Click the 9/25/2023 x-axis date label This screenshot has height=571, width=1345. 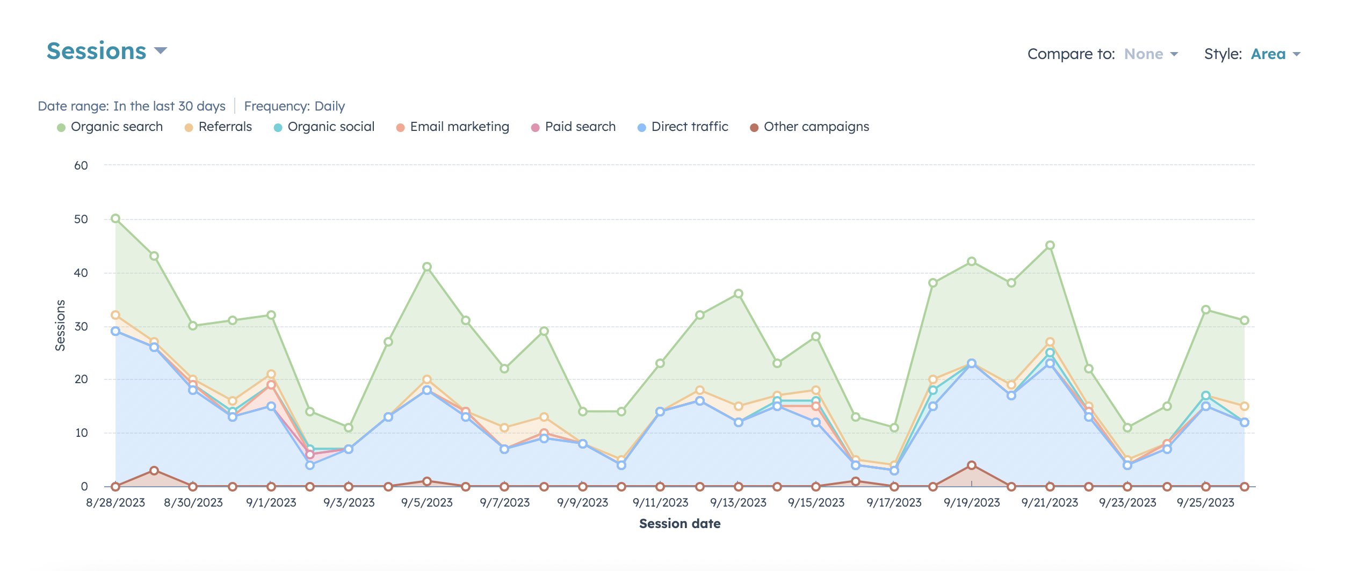[x=1206, y=503]
